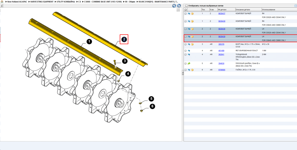
Task: Click green arrow icon for washer 394630
Action: (x=189, y=63)
